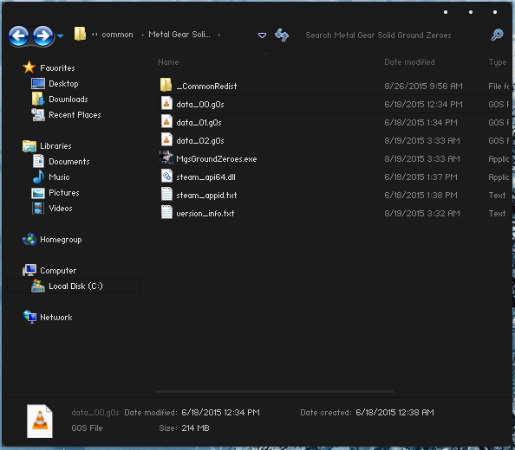Click the Recent Places icon
Viewport: 515px width, 450px height.
(x=38, y=115)
